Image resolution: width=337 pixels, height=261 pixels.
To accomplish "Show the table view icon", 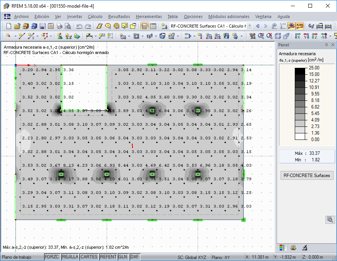I will tap(153, 26).
